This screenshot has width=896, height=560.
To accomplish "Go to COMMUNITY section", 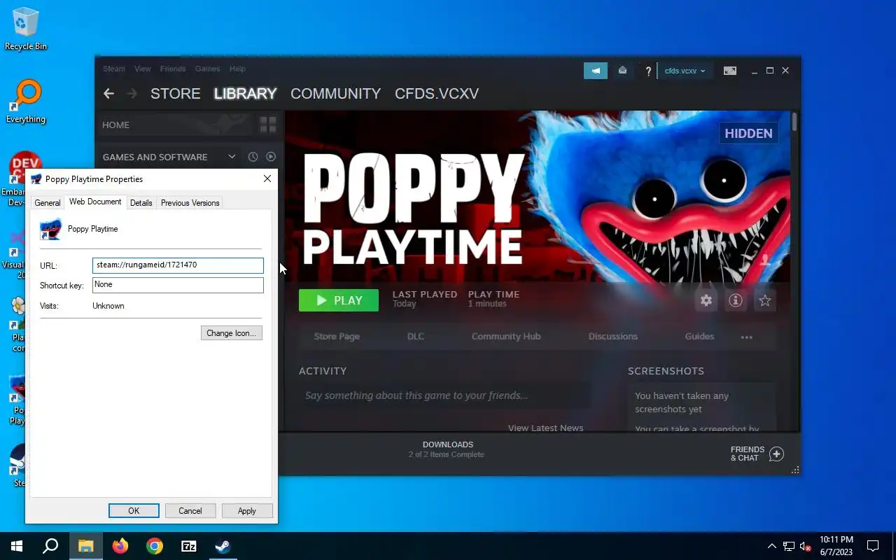I will [336, 93].
